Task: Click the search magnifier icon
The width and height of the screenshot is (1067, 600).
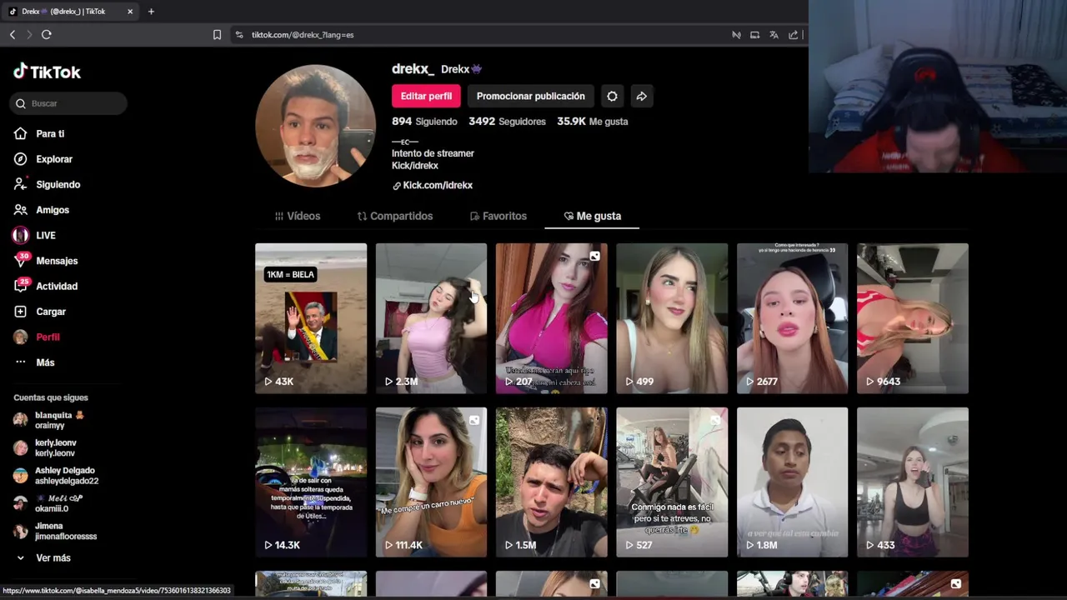Action: pyautogui.click(x=20, y=103)
